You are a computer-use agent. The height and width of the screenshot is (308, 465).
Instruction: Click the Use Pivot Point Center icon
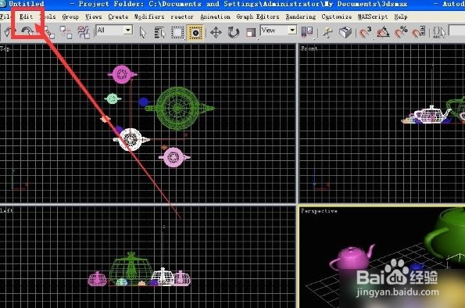(x=307, y=31)
